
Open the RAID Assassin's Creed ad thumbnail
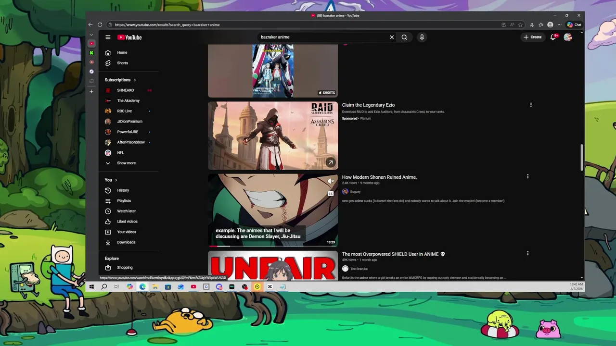273,136
